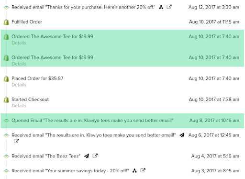Image resolution: width=245 pixels, height=179 pixels.
Task: Expand Details under the second Ordered The Awesome Tee
Action: tap(19, 64)
